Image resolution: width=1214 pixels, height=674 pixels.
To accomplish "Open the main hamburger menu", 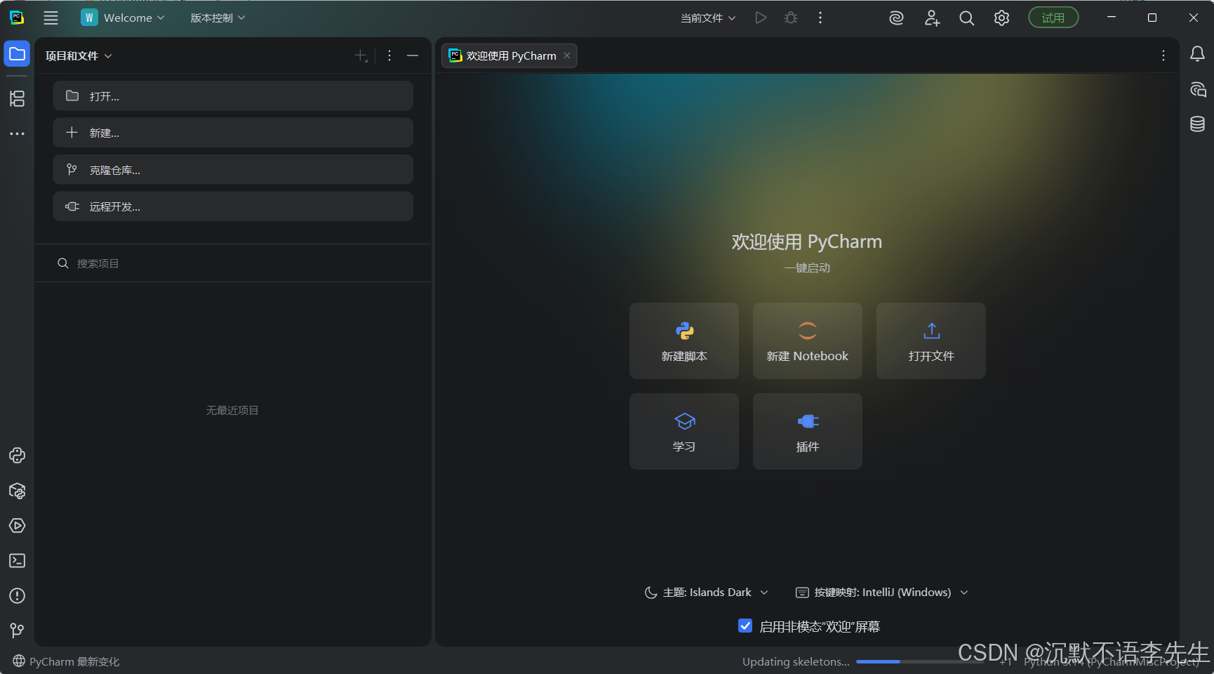I will [51, 18].
